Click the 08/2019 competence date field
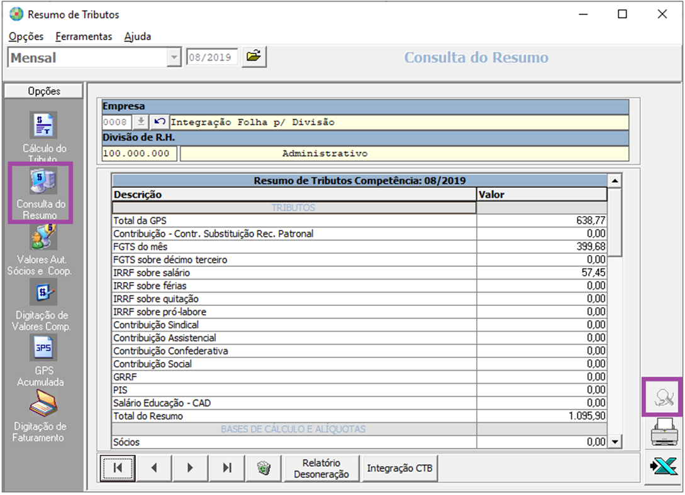This screenshot has width=685, height=495. [213, 57]
